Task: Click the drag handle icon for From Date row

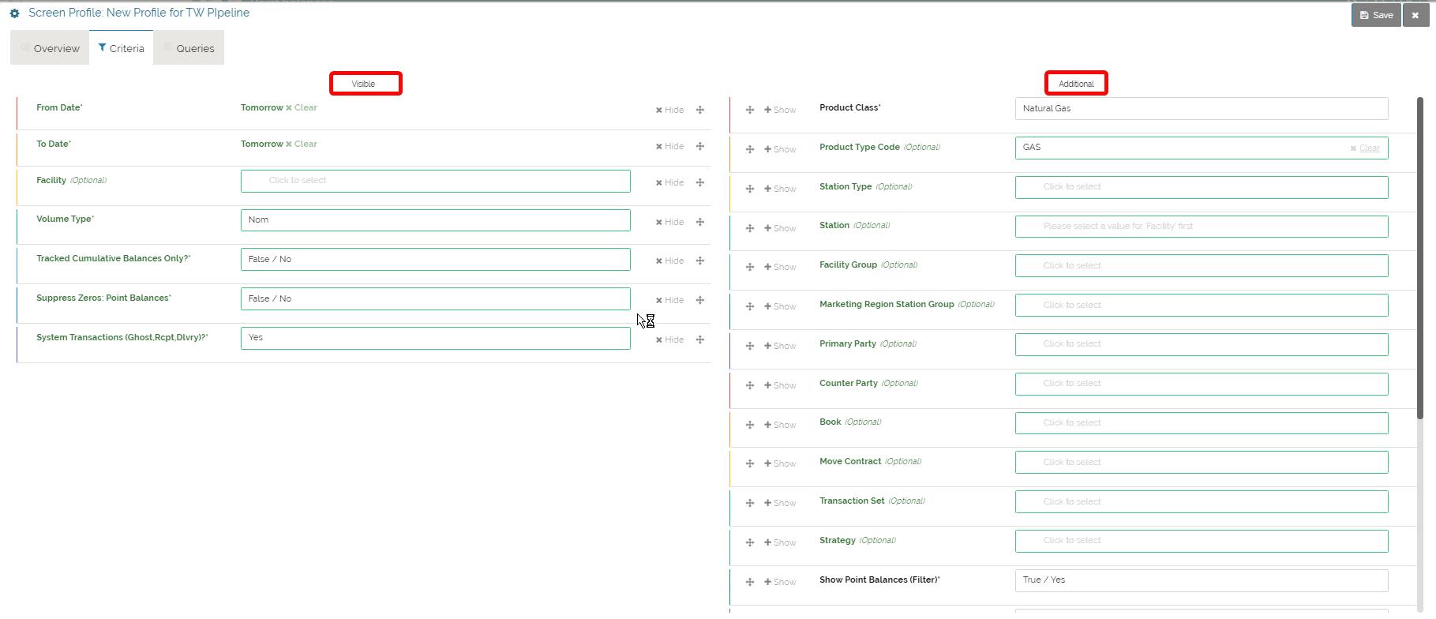Action: (699, 110)
